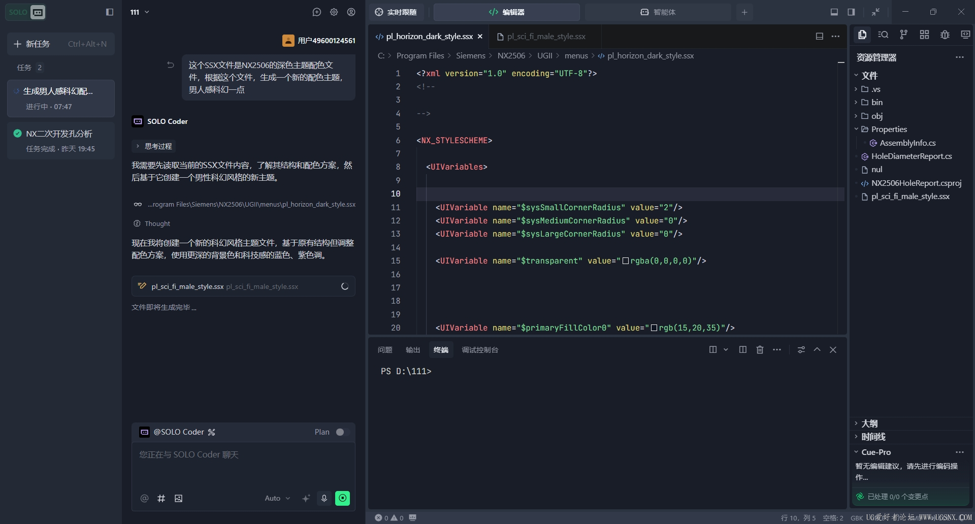
Task: Click the 新任务 new task button
Action: click(x=60, y=44)
